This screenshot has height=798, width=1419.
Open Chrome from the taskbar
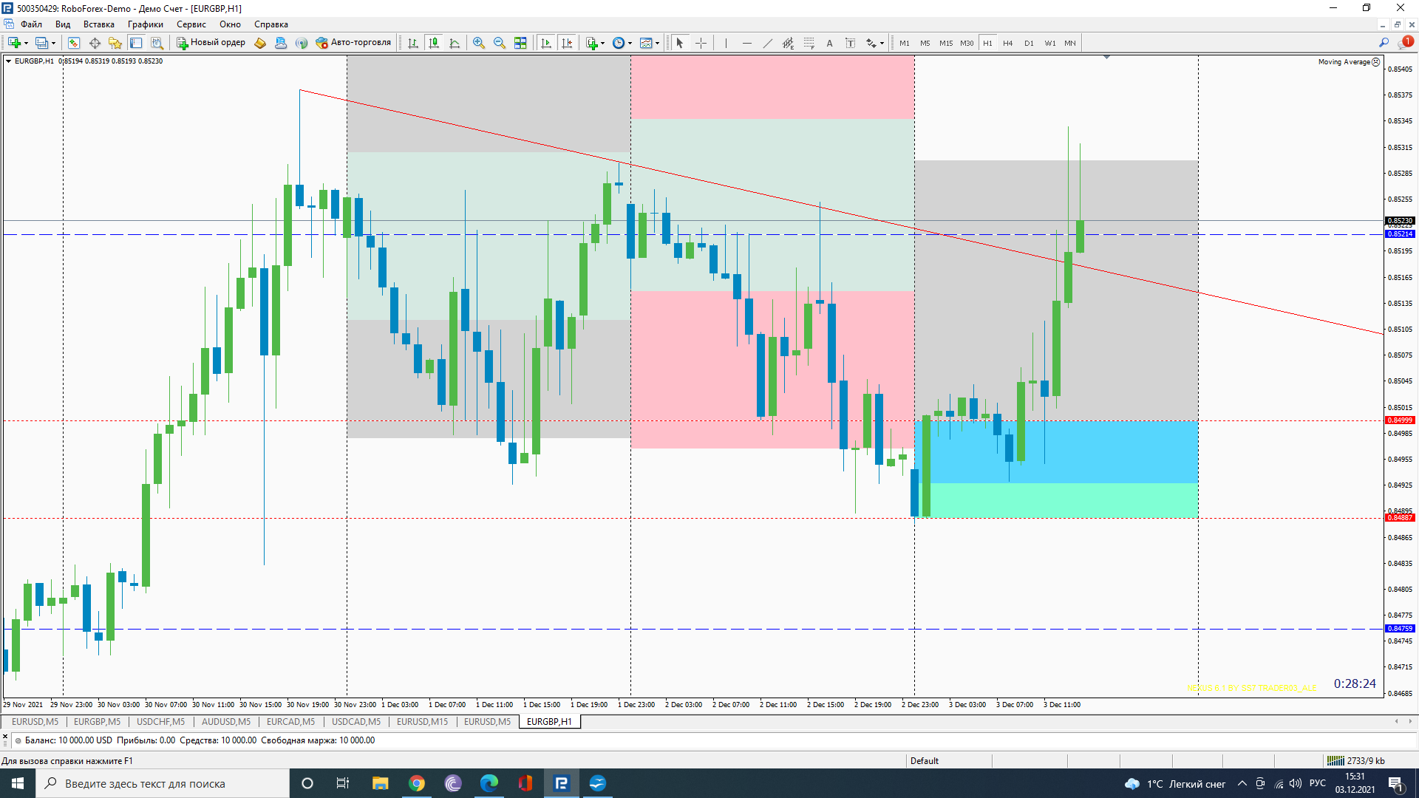[417, 783]
